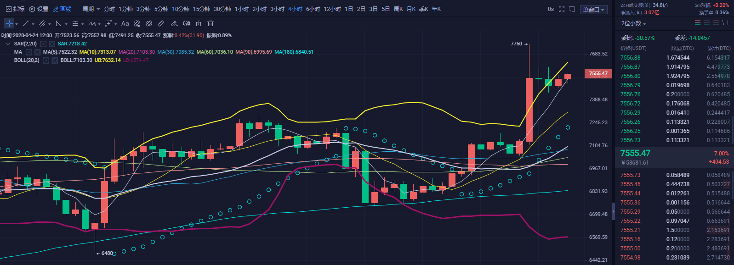Viewport: 734px width, 265px height.
Task: Open the 指标 indicators panel
Action: (x=15, y=9)
